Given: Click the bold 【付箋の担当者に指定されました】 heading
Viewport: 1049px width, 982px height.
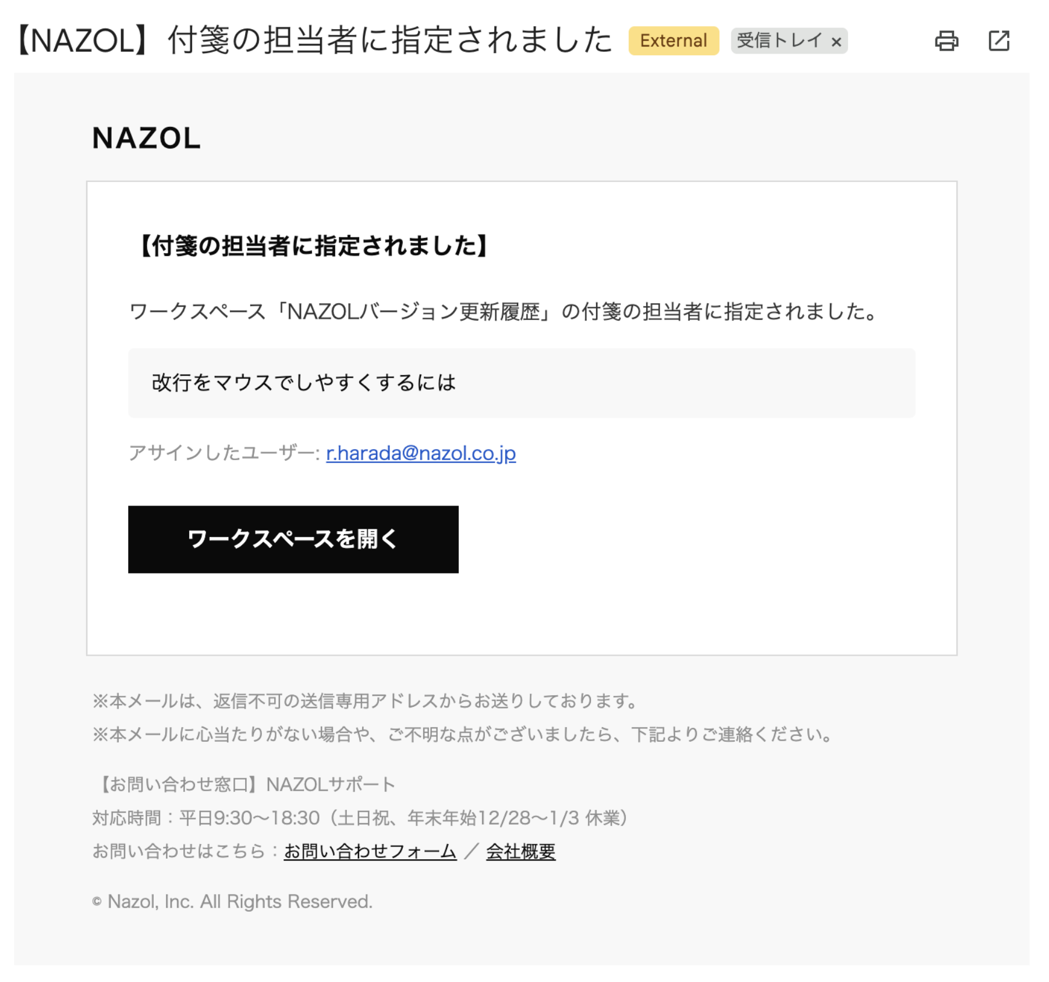Looking at the screenshot, I should tap(314, 246).
